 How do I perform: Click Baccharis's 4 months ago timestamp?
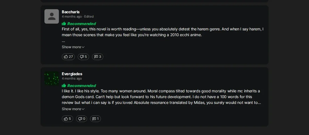[72, 16]
